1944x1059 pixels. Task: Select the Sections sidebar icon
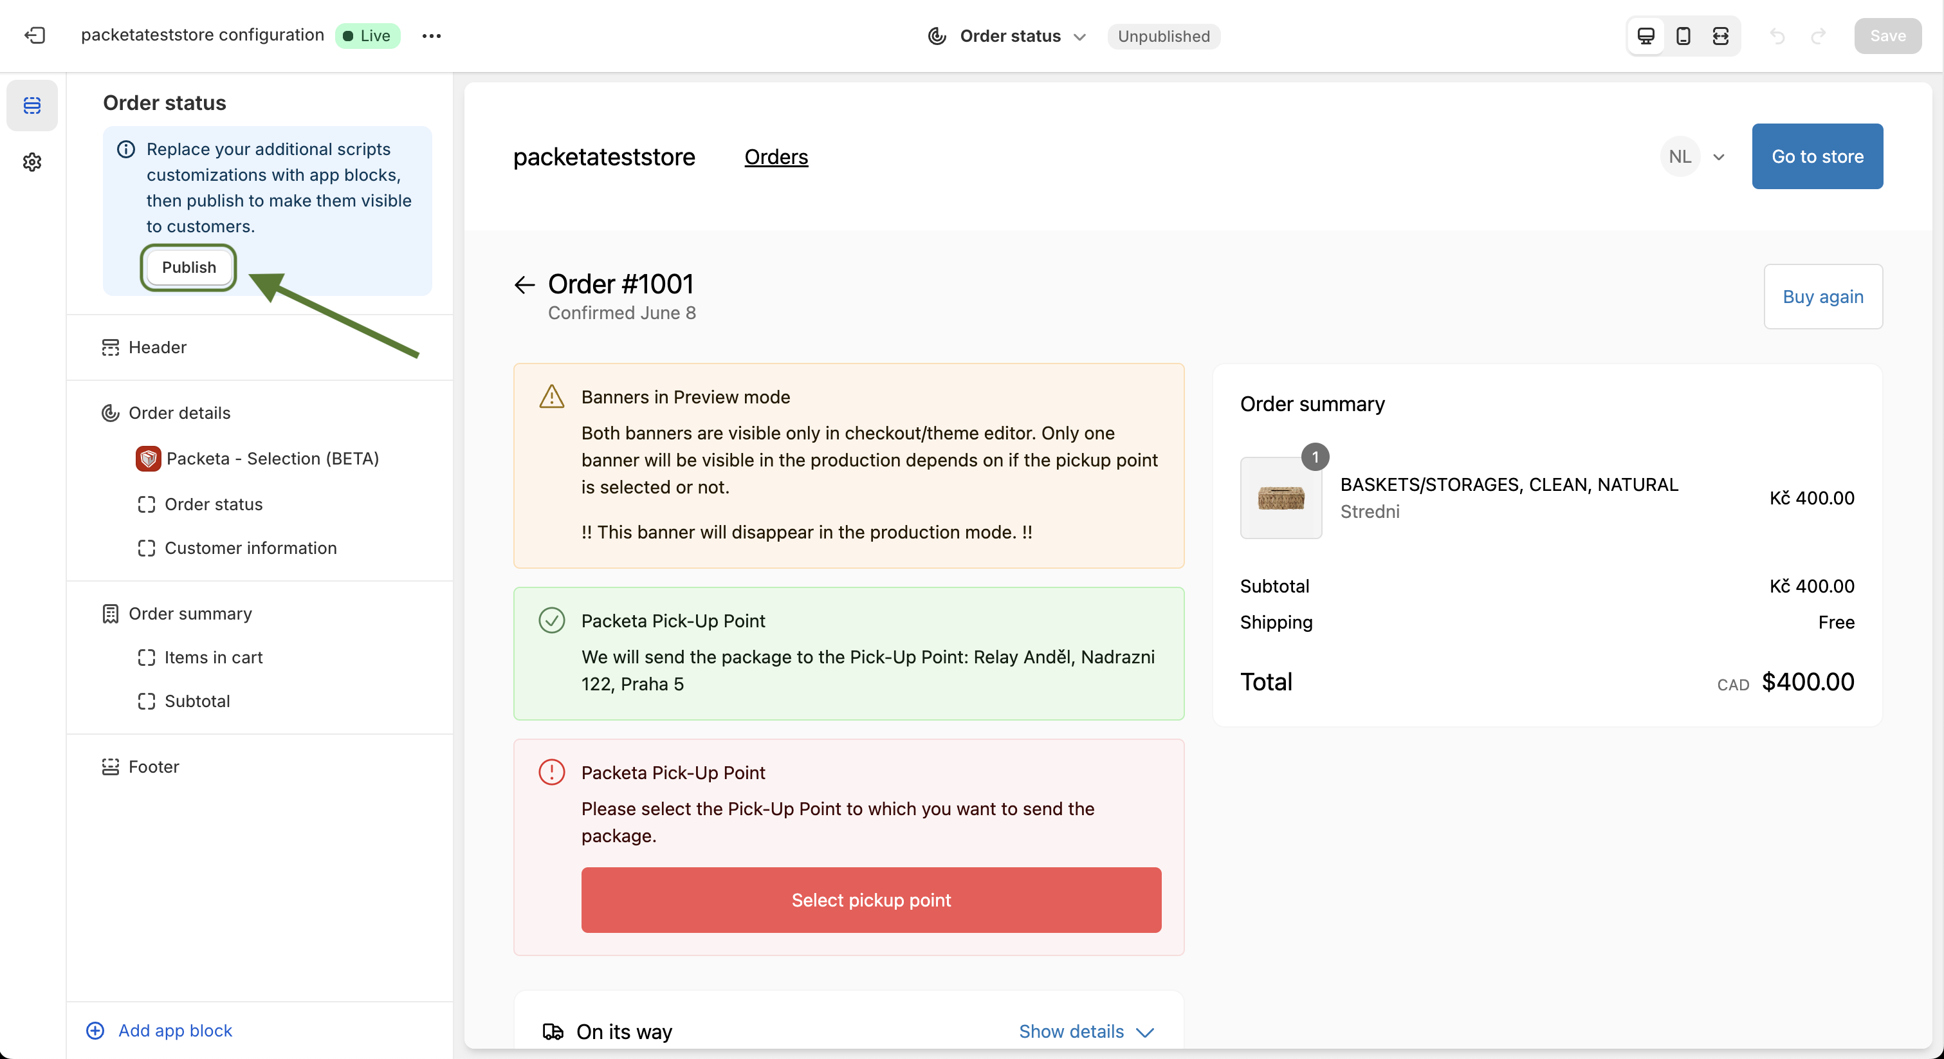pos(32,105)
